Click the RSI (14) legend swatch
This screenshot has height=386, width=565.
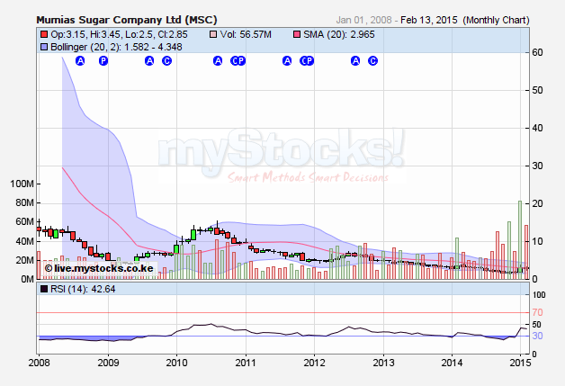(x=44, y=289)
